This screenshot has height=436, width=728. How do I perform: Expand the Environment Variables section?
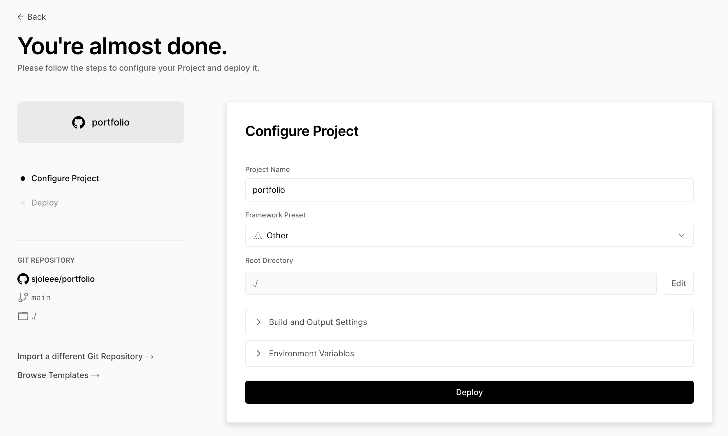pos(311,353)
